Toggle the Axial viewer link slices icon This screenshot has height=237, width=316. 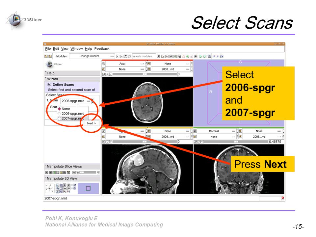pos(104,74)
